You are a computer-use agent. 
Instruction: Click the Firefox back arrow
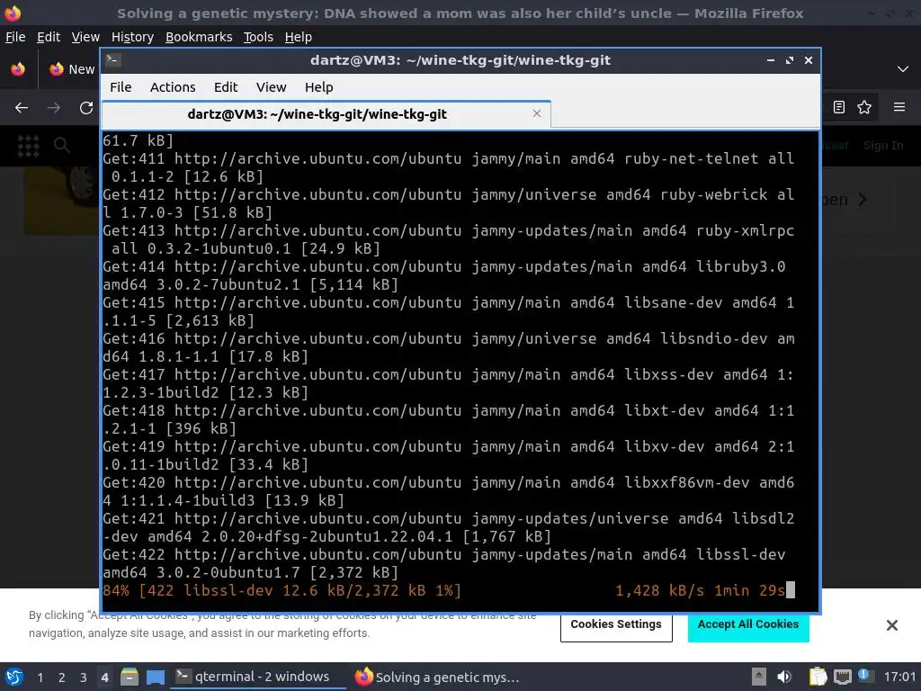(22, 108)
